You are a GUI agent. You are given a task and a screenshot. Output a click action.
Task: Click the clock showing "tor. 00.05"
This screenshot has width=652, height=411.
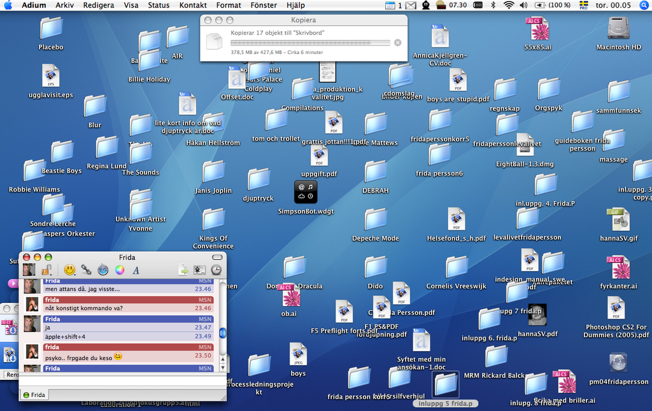coord(613,5)
